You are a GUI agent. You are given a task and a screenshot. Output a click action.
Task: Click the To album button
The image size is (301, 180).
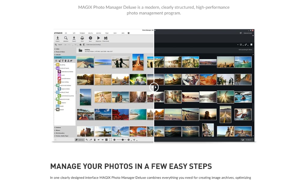tap(247, 140)
